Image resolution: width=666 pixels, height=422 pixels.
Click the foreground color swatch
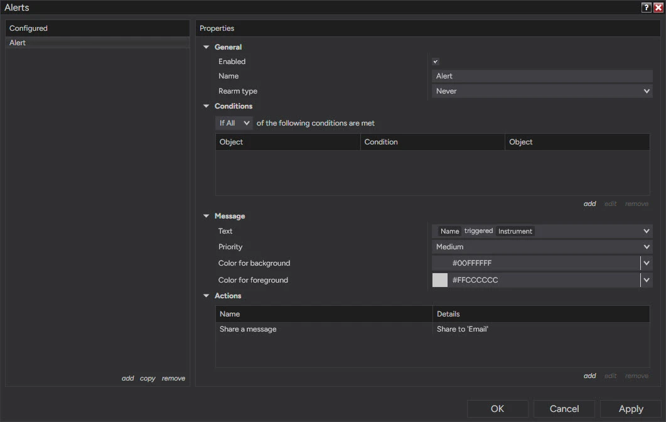point(439,280)
